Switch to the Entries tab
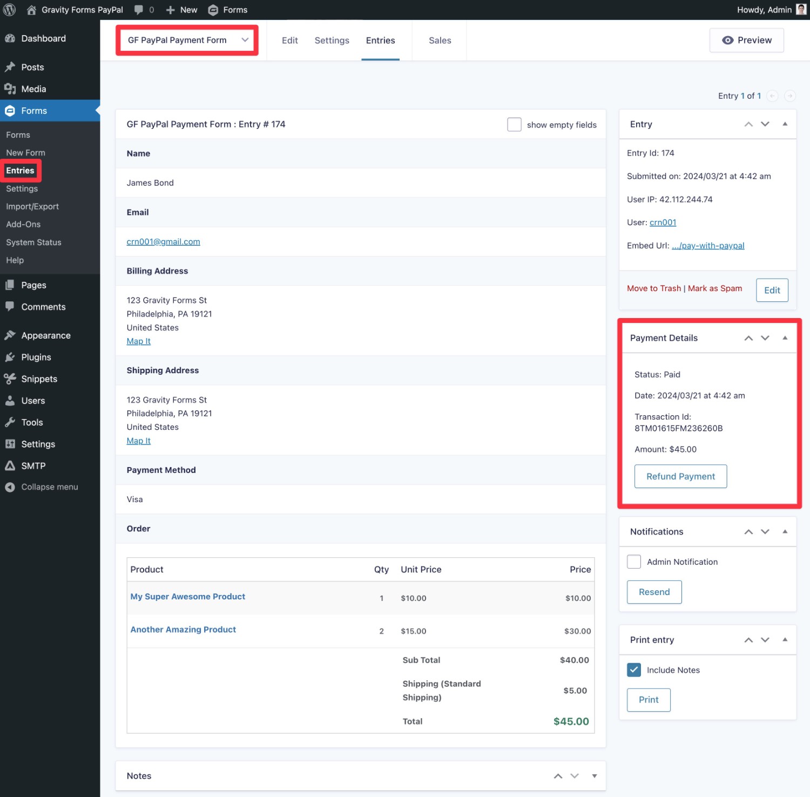The width and height of the screenshot is (810, 797). point(381,40)
